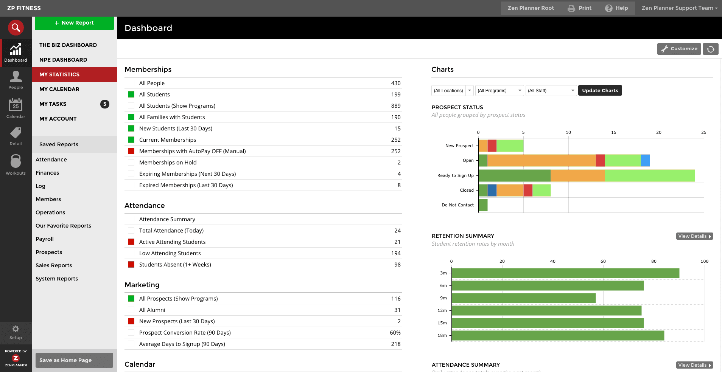Viewport: 722px width, 372px height.
Task: Toggle the All People checkbox
Action: click(x=131, y=83)
